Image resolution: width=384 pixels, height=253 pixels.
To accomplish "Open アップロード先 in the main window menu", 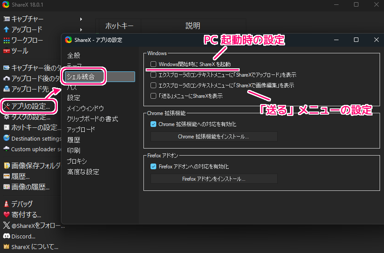I will 30,89.
